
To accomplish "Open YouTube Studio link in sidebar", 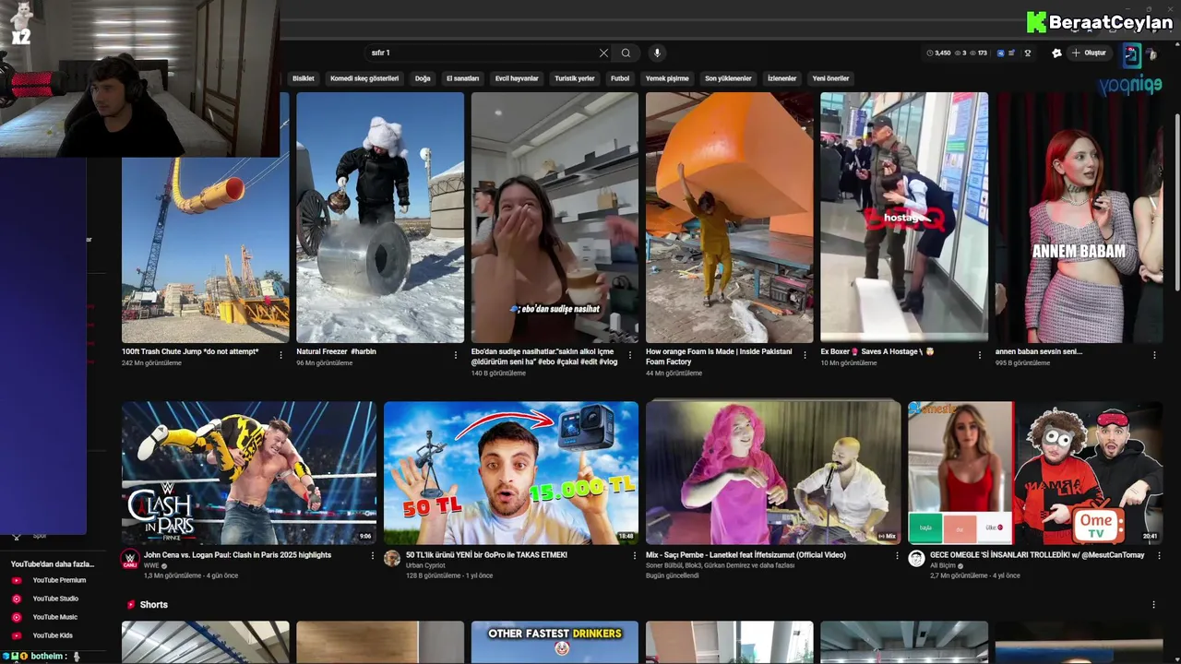I will (x=55, y=599).
